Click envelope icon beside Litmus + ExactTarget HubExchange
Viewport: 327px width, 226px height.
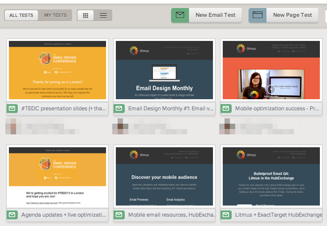(226, 215)
